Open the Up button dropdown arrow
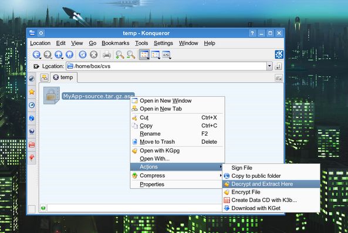The image size is (348, 233). click(62, 58)
